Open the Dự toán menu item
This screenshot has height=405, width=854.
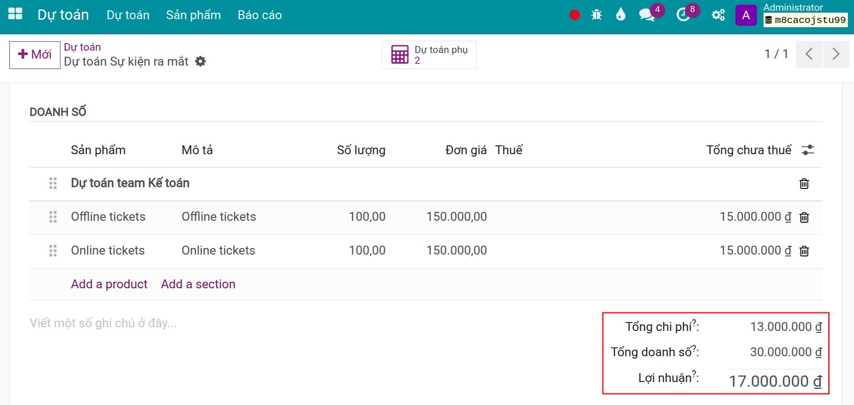[128, 15]
